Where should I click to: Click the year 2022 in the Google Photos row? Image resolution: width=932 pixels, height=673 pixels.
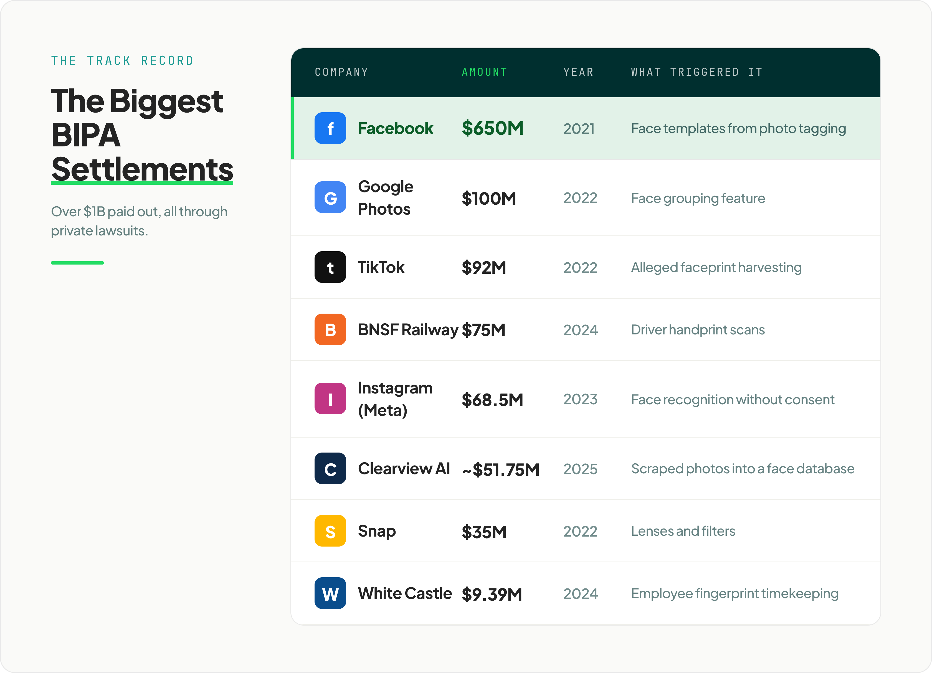tap(580, 198)
